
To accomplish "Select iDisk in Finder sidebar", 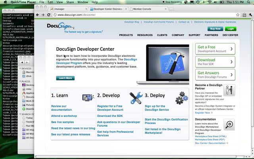I will 27,76.
